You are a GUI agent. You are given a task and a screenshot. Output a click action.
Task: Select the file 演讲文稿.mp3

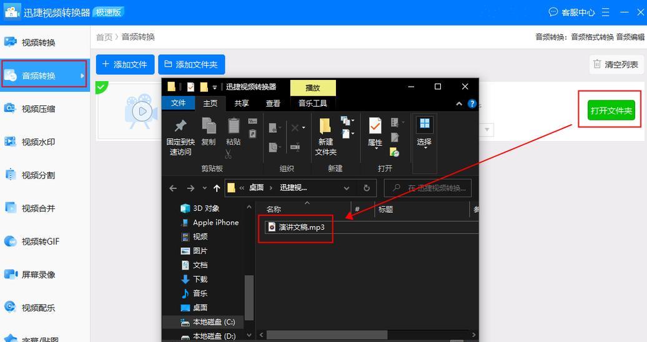coord(301,227)
